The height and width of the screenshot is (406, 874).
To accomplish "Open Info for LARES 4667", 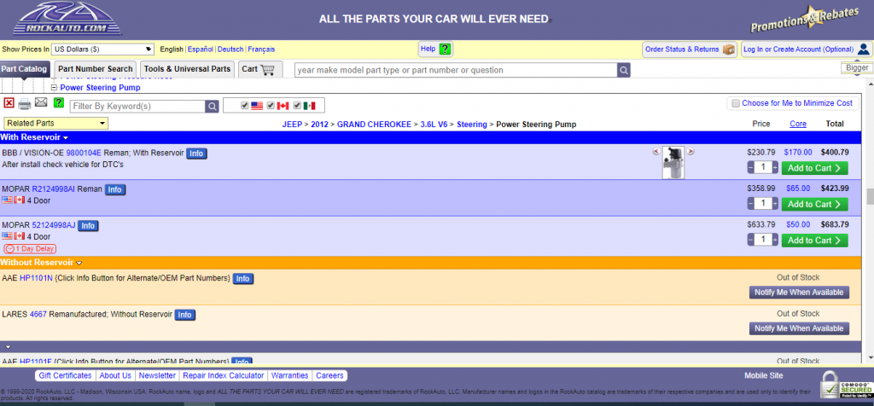I will 184,315.
